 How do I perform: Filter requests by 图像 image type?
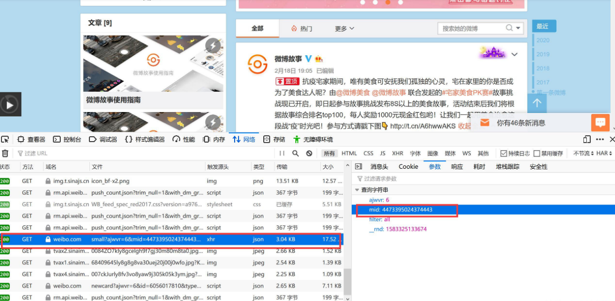click(433, 153)
